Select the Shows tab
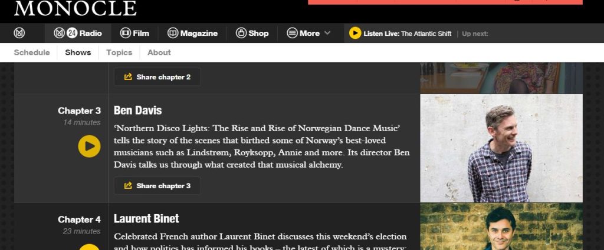 click(x=78, y=52)
